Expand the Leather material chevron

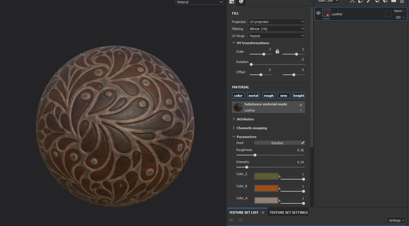301,110
